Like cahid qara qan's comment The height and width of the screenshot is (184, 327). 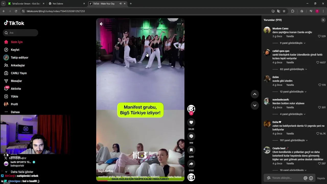pyautogui.click(x=318, y=62)
